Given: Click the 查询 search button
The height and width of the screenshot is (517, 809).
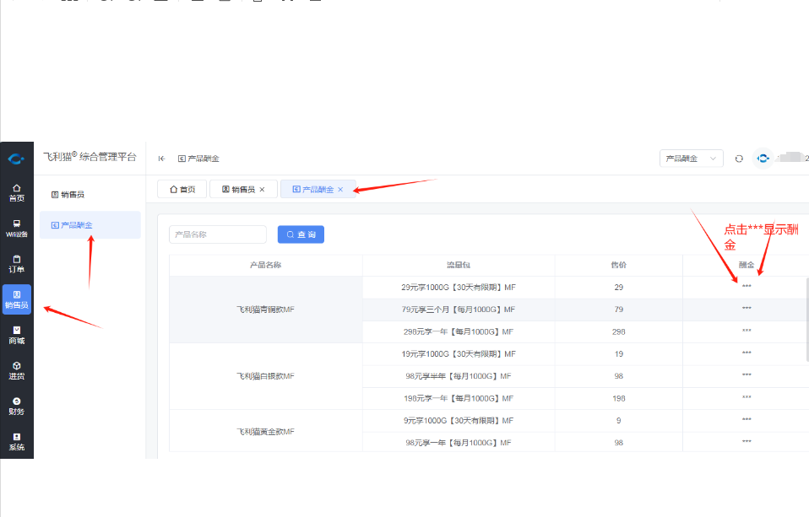Looking at the screenshot, I should (x=301, y=234).
